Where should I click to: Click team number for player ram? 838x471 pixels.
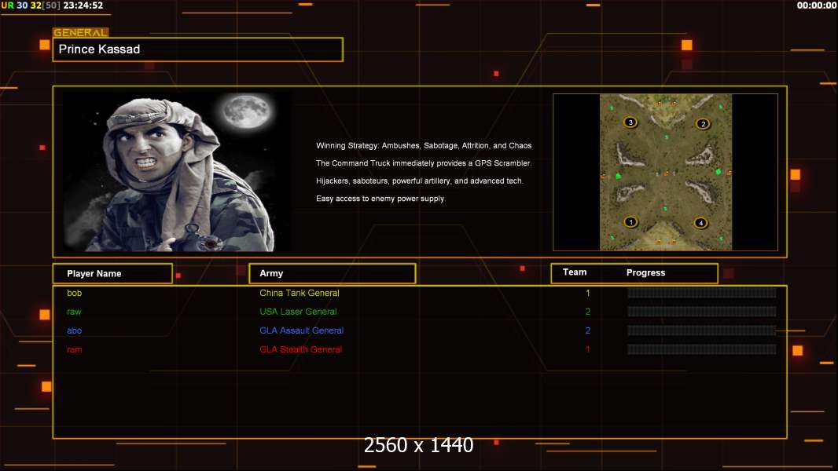coord(588,349)
